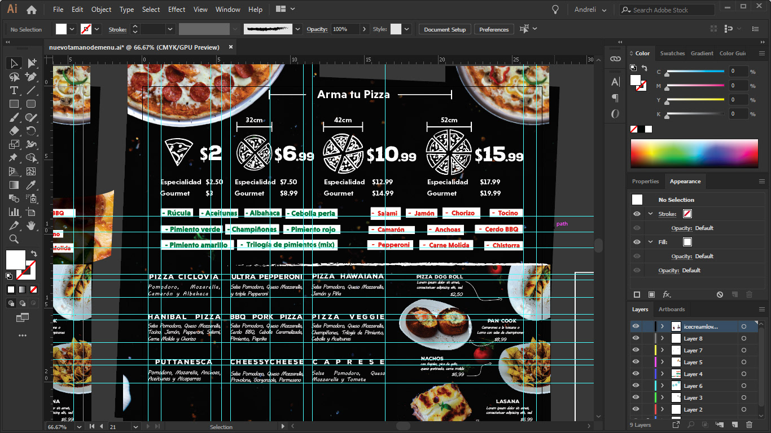This screenshot has width=771, height=433.
Task: Select the Rectangle tool
Action: click(14, 104)
